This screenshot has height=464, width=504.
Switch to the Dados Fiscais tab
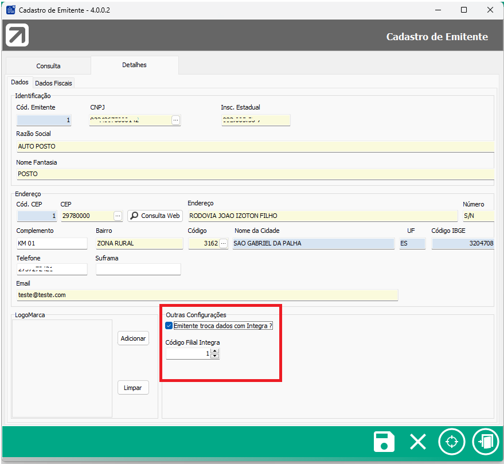point(54,83)
